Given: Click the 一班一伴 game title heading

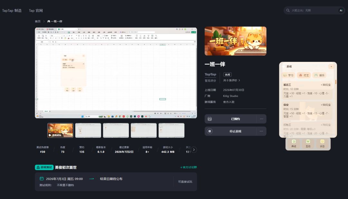Looking at the screenshot, I should pos(215,64).
